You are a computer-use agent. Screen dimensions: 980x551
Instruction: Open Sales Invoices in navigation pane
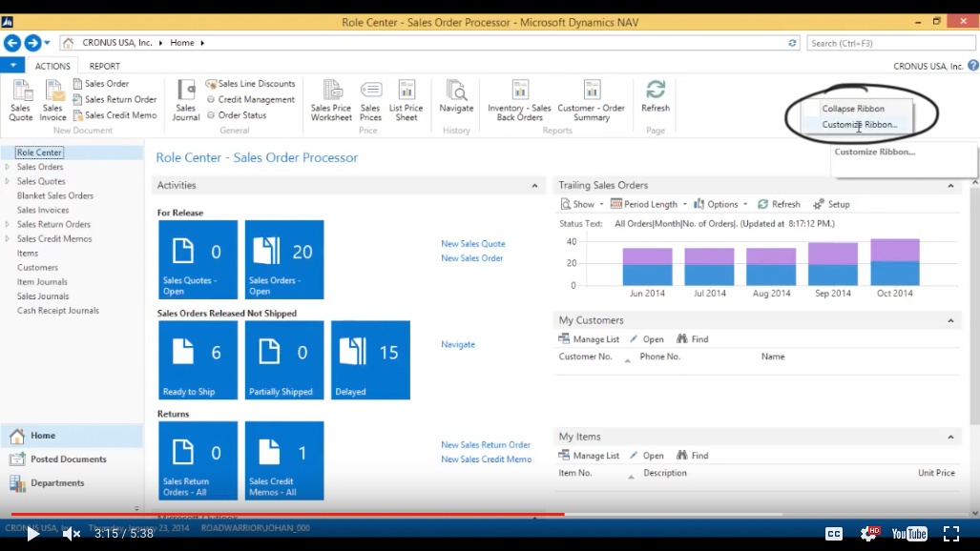(x=43, y=210)
